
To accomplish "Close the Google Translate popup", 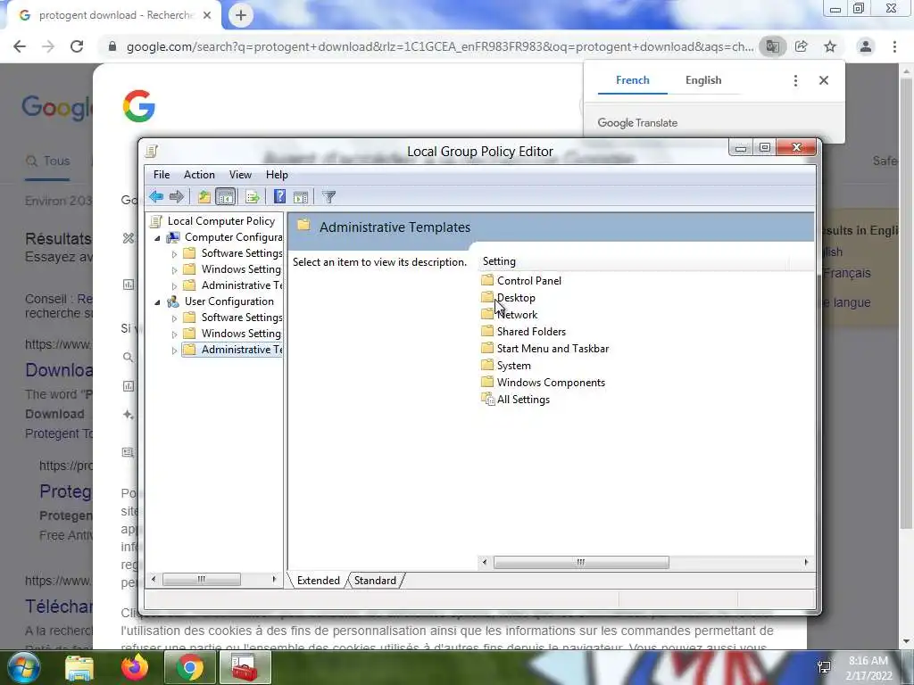I will tap(824, 80).
